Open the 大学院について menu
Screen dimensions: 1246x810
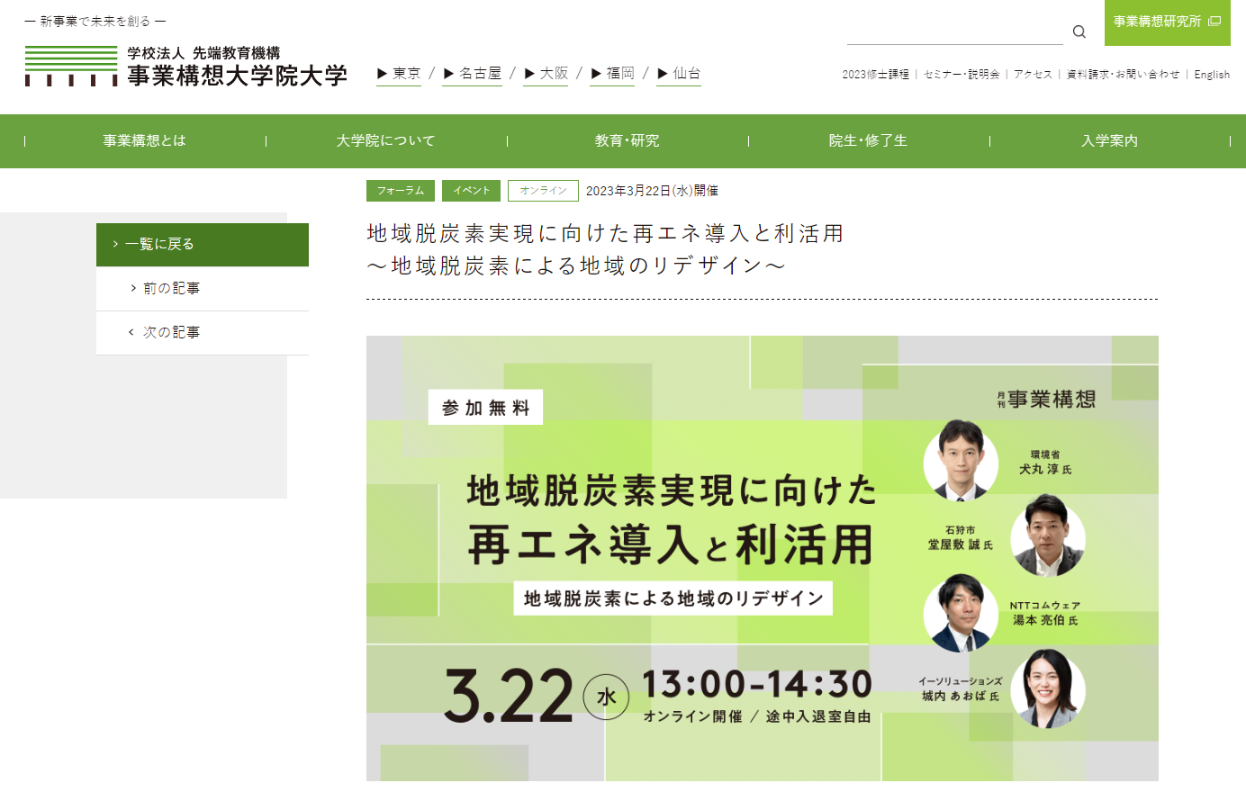point(385,140)
